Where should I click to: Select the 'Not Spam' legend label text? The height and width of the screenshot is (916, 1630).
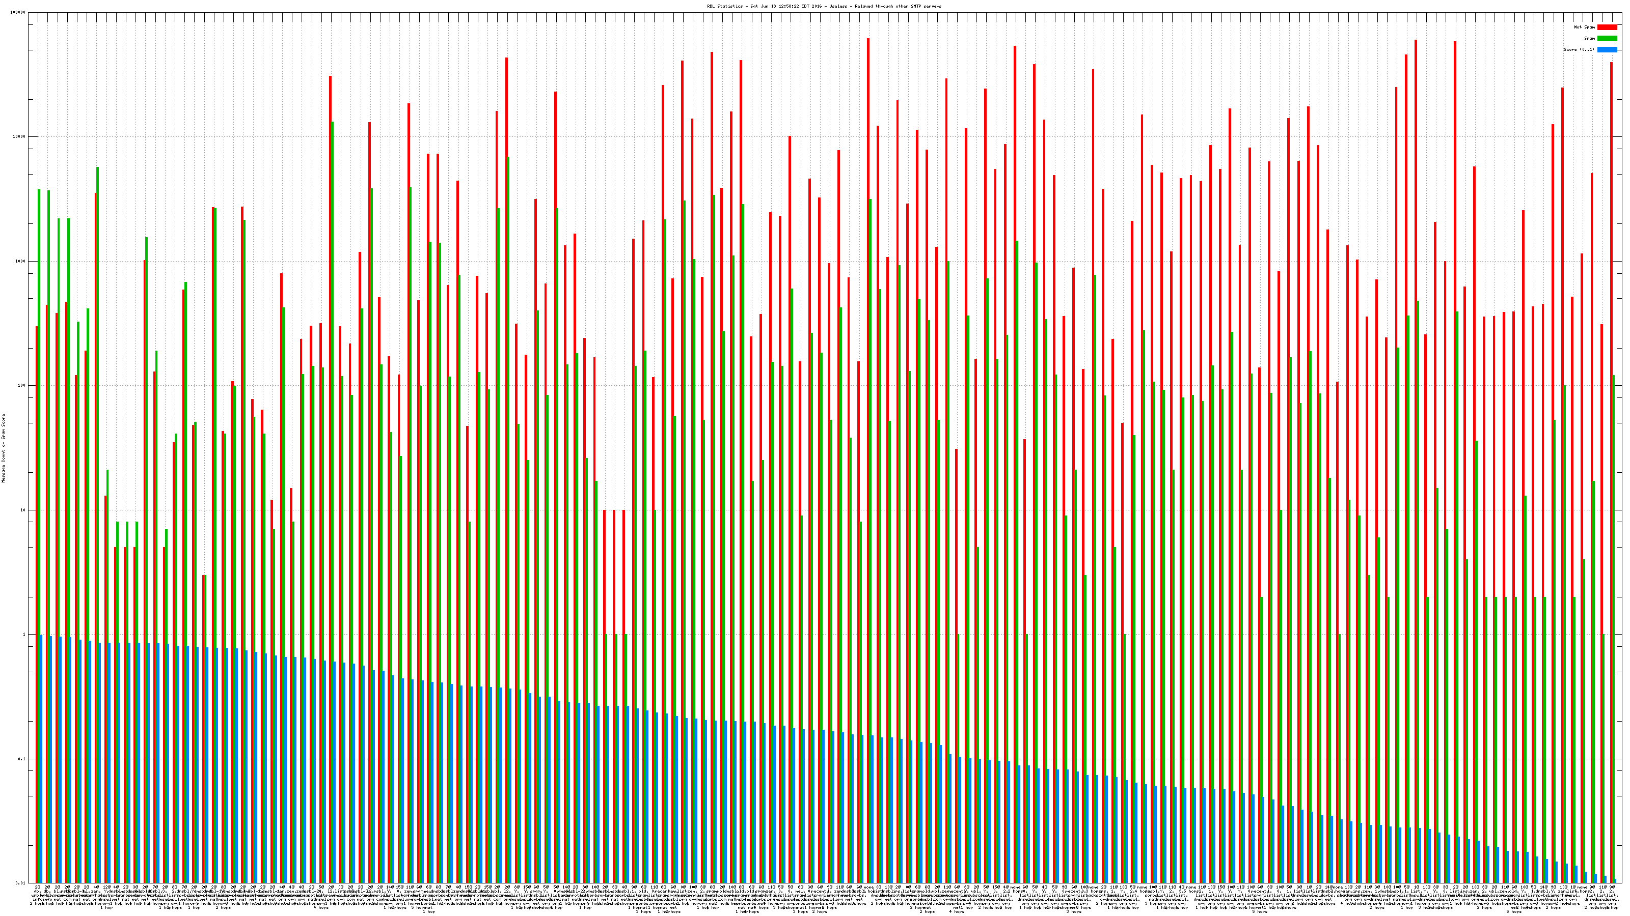click(x=1585, y=27)
